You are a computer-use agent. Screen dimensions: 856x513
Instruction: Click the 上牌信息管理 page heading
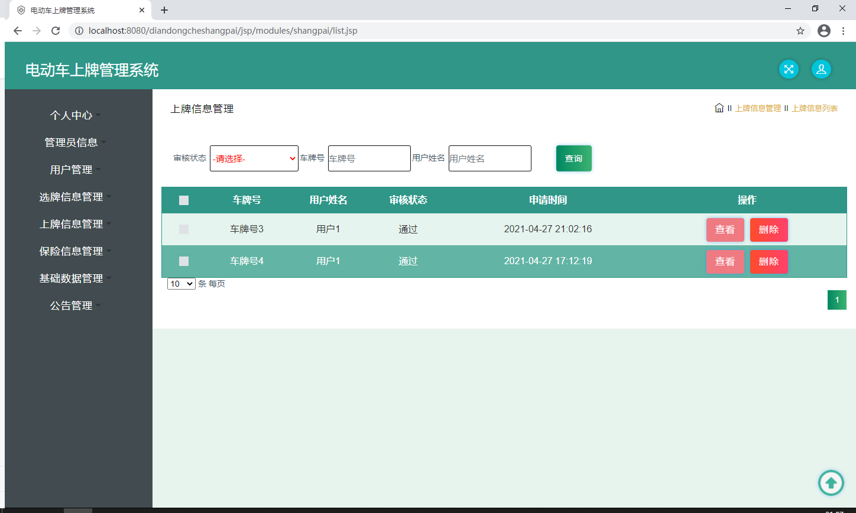pyautogui.click(x=202, y=109)
